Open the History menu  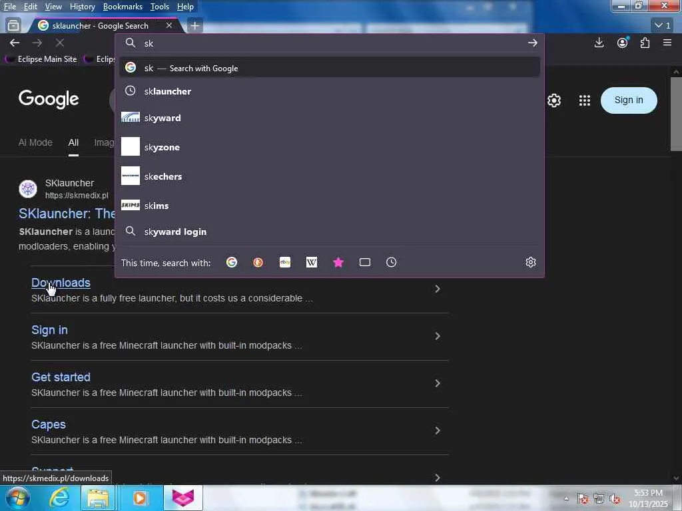click(82, 7)
